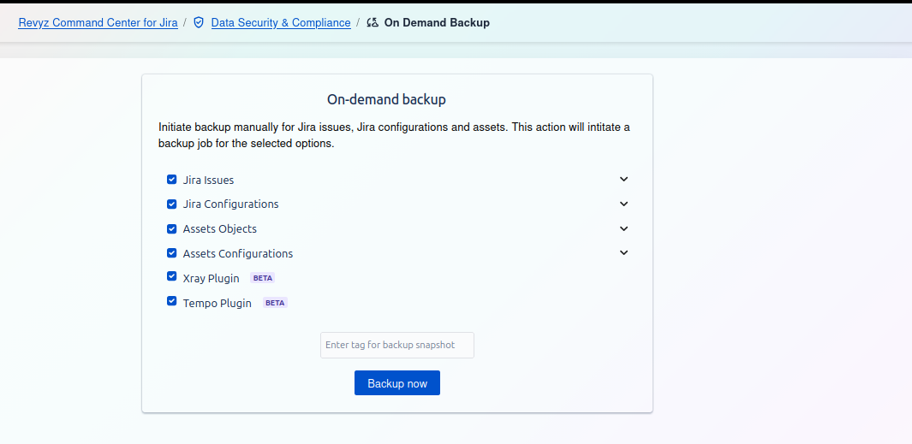
Task: Toggle the Jira Configurations checkbox
Action: click(x=171, y=204)
